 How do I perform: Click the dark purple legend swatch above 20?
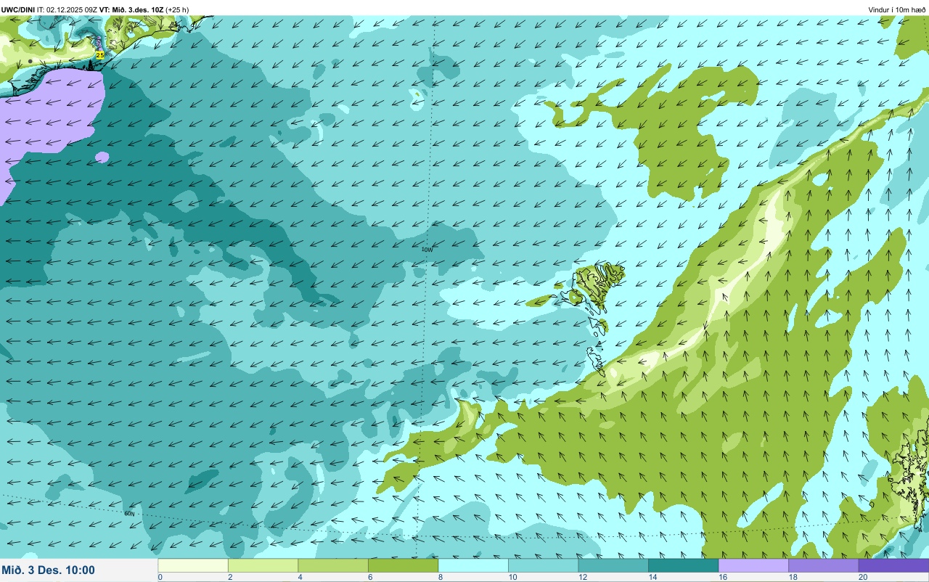pyautogui.click(x=893, y=565)
